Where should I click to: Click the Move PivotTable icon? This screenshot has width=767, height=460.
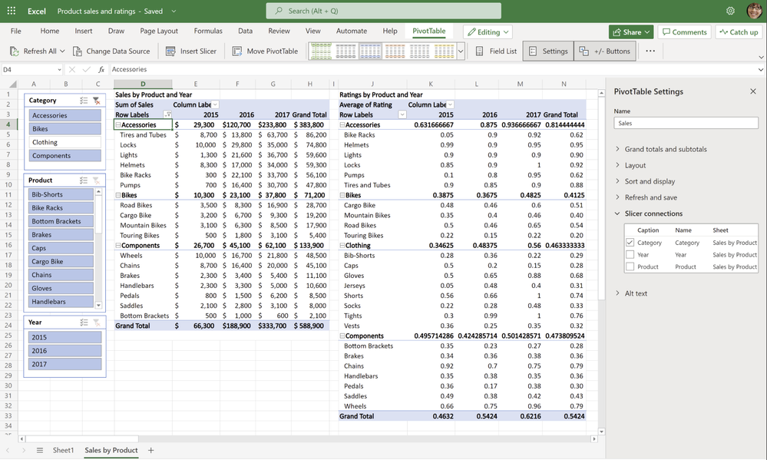point(236,51)
